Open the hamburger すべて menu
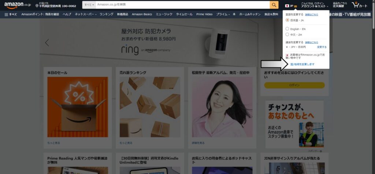 [x=11, y=14]
